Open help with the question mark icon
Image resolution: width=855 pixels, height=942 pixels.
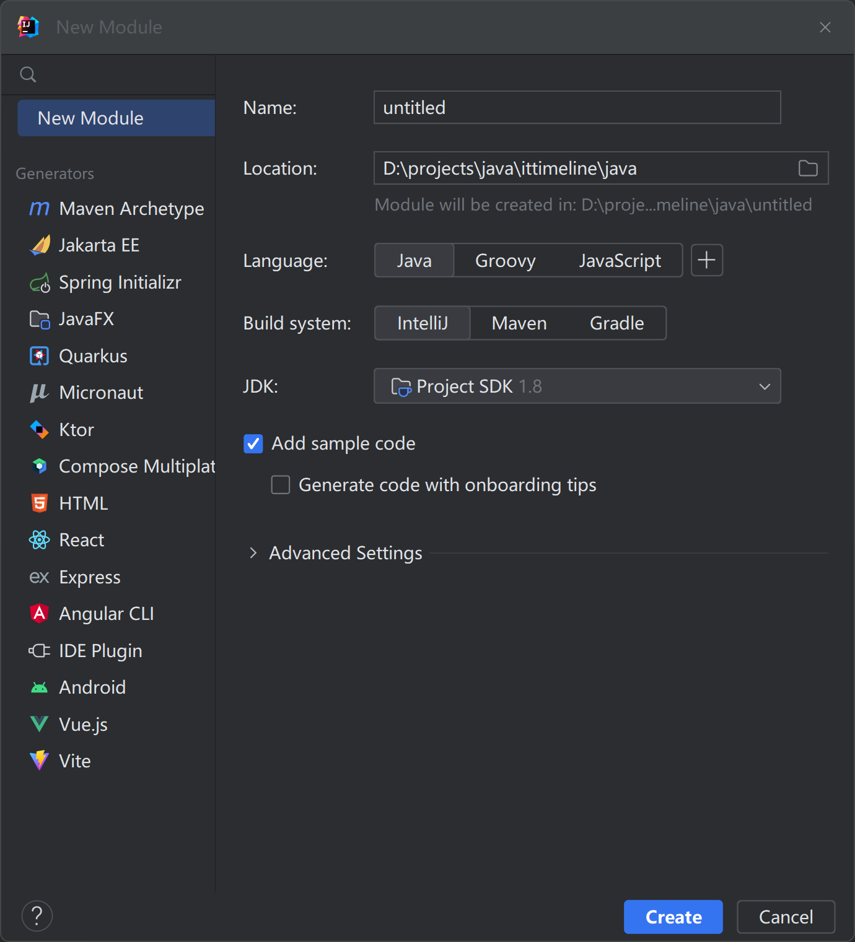[x=37, y=916]
